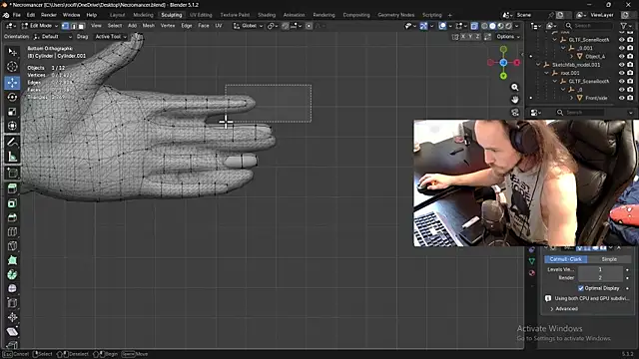The image size is (639, 359).
Task: Expand the Advanced subdivision panel
Action: pos(564,309)
